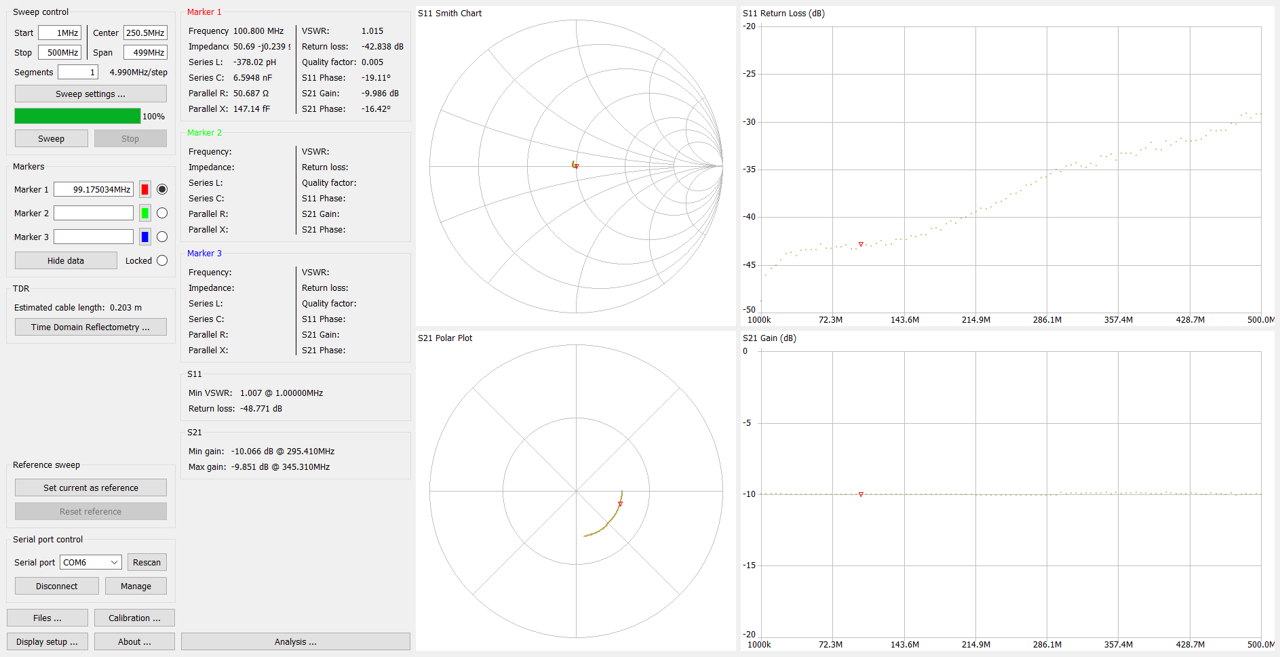Click the Min VSWR value in S11 section
Viewport: 1280px width, 657px height.
click(282, 393)
